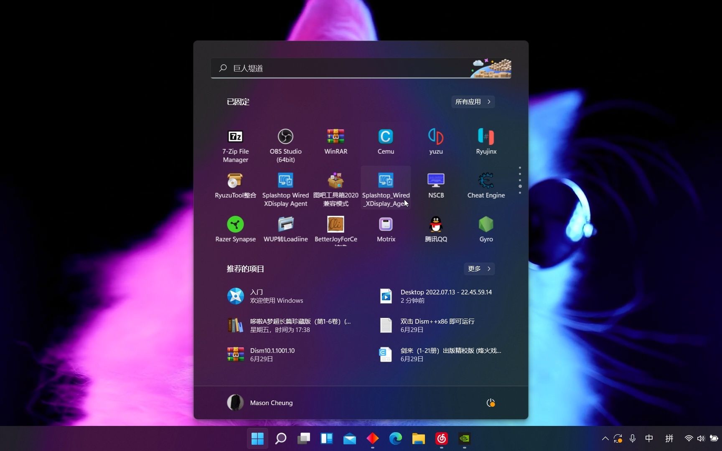Open Motrix download manager

coord(386,230)
